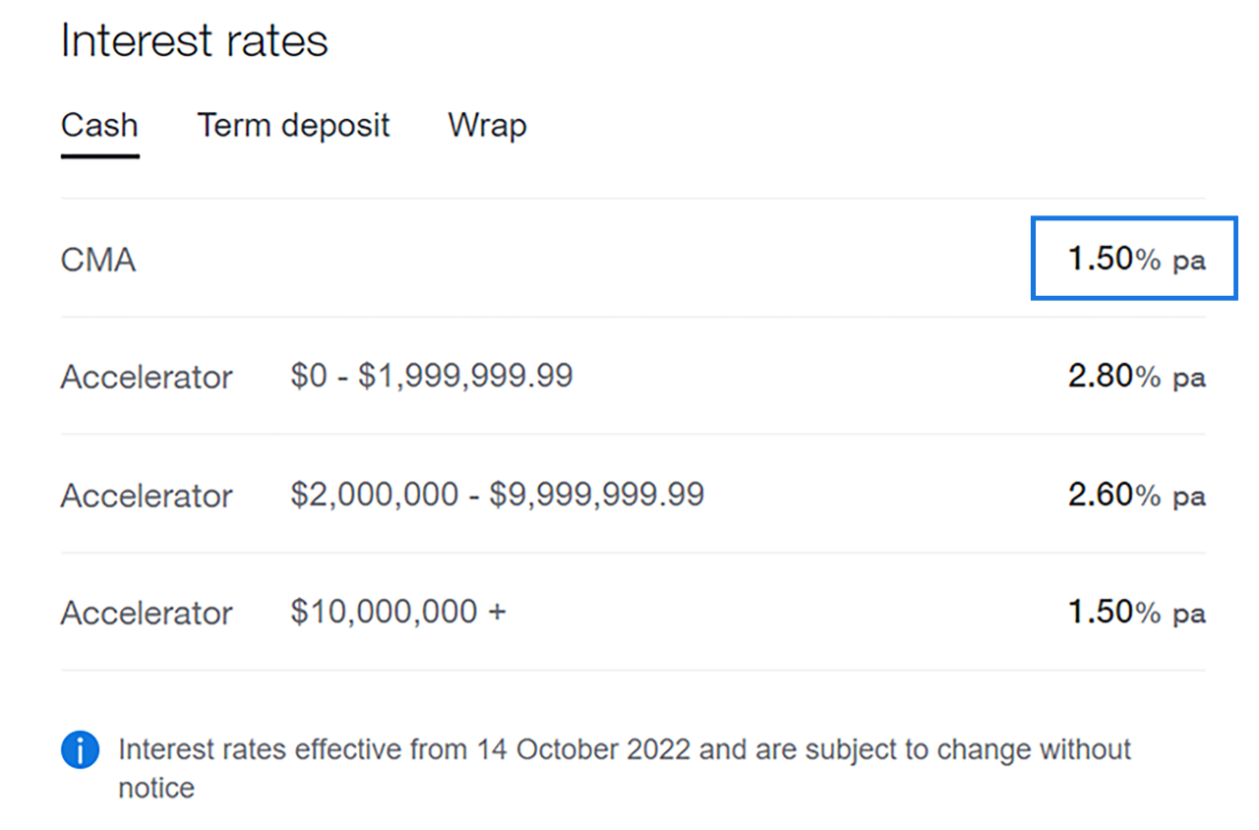
Task: Click the $2,000,000 - $9,999,999.99 balance range
Action: pos(498,494)
